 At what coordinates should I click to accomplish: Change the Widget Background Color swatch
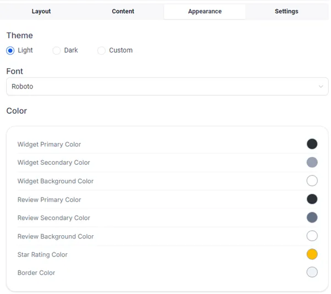(x=312, y=181)
